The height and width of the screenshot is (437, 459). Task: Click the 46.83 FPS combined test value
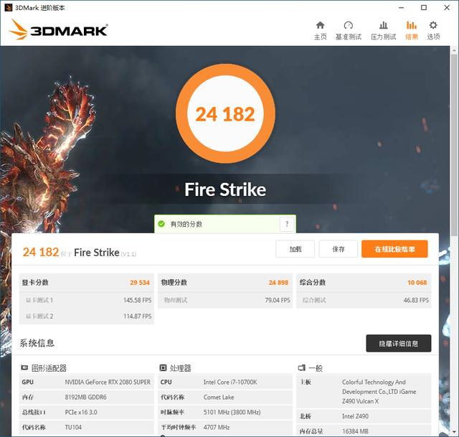click(416, 300)
